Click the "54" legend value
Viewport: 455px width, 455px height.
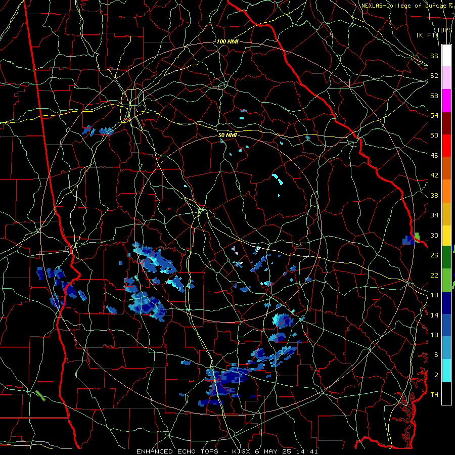point(434,115)
